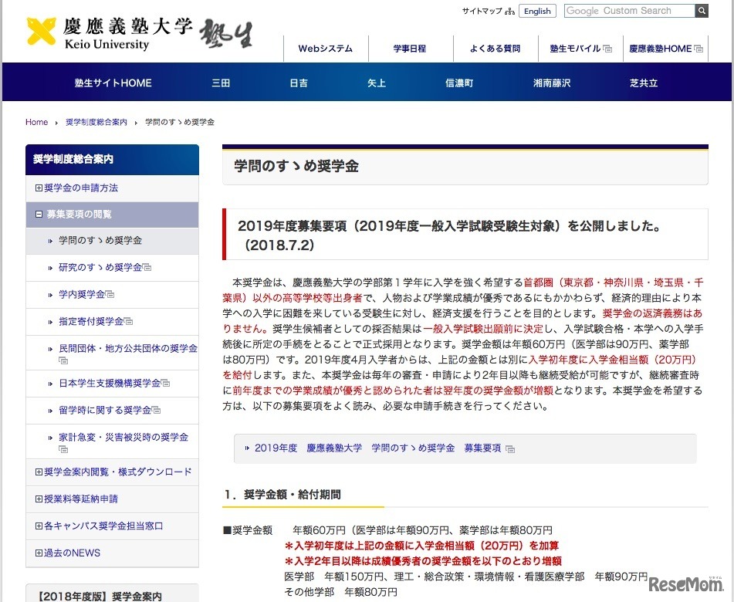Image resolution: width=734 pixels, height=602 pixels.
Task: Click the document icon after 募集要項 link
Action: (511, 448)
